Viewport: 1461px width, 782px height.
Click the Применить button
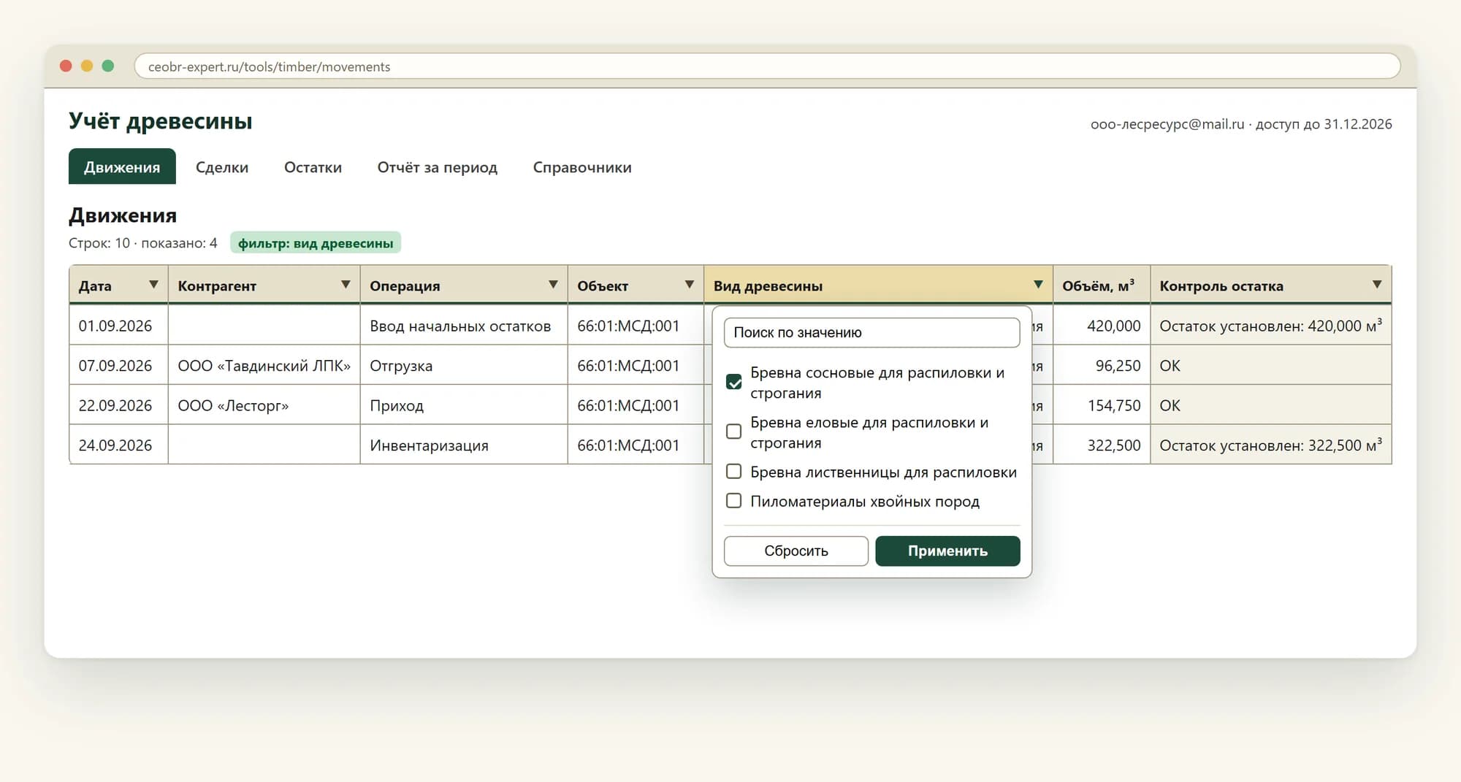click(x=947, y=551)
